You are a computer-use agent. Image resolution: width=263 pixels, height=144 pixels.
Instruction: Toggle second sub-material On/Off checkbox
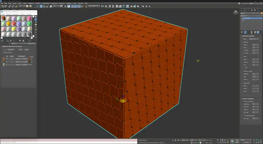point(31,62)
